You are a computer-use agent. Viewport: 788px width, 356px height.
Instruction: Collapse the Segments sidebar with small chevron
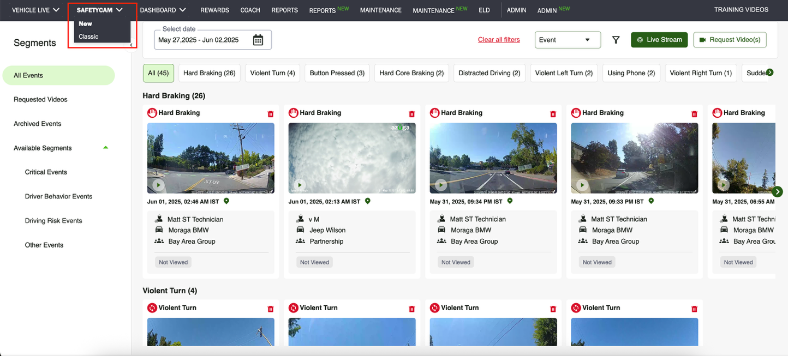point(131,45)
